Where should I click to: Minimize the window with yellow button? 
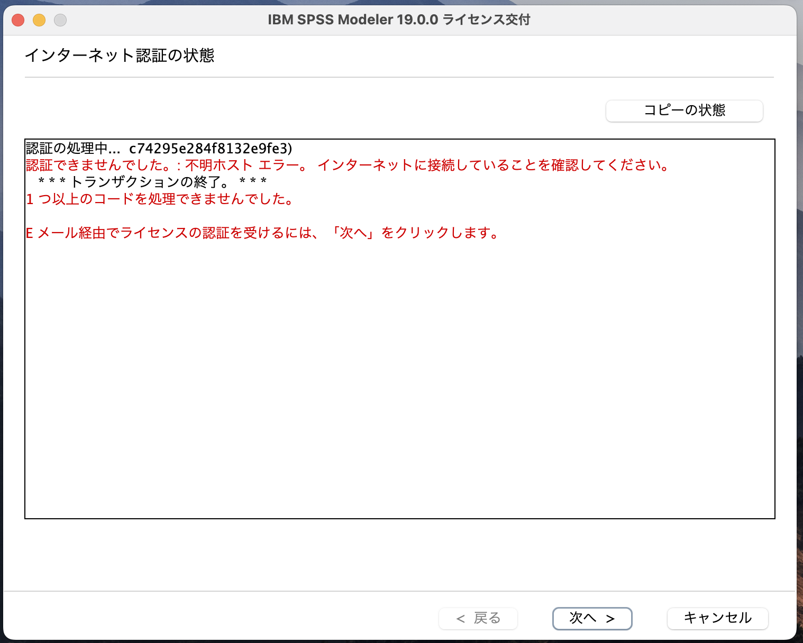(x=39, y=20)
